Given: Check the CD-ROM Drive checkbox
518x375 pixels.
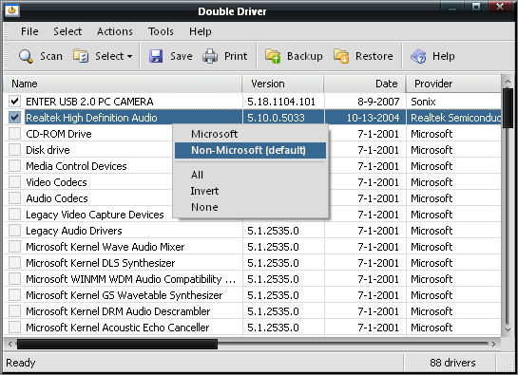Looking at the screenshot, I should [x=14, y=133].
